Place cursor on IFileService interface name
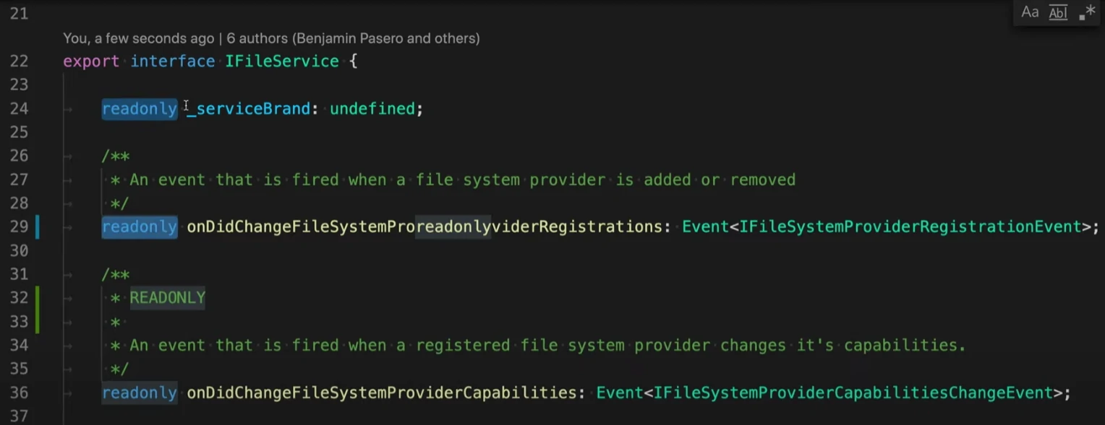1105x425 pixels. [x=282, y=61]
